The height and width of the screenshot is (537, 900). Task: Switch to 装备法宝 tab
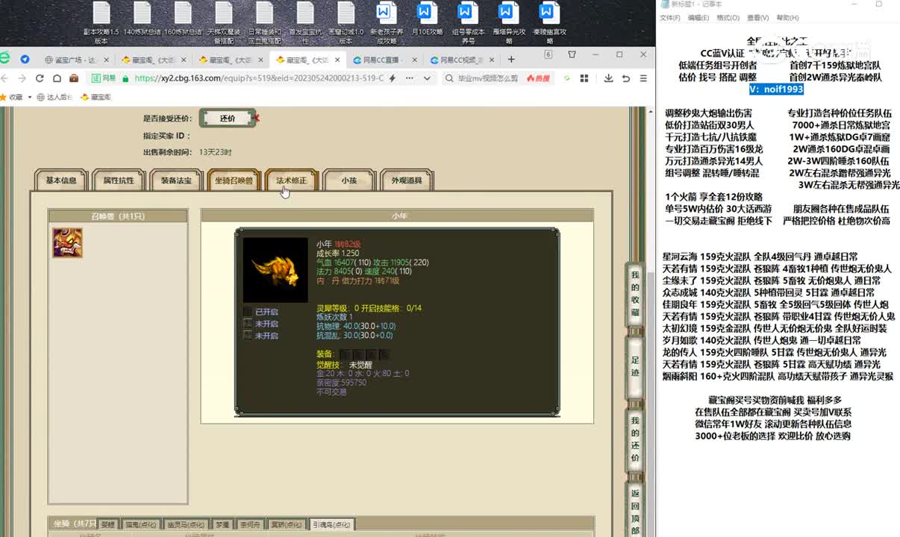pos(176,180)
